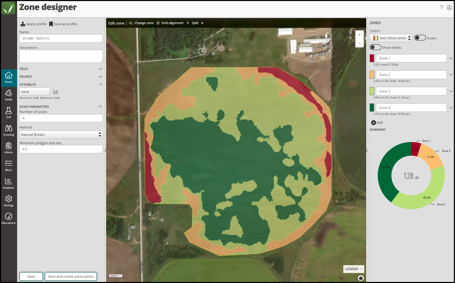Edit the Zone 1 name field
Screen dimensions: 455x283
411,58
